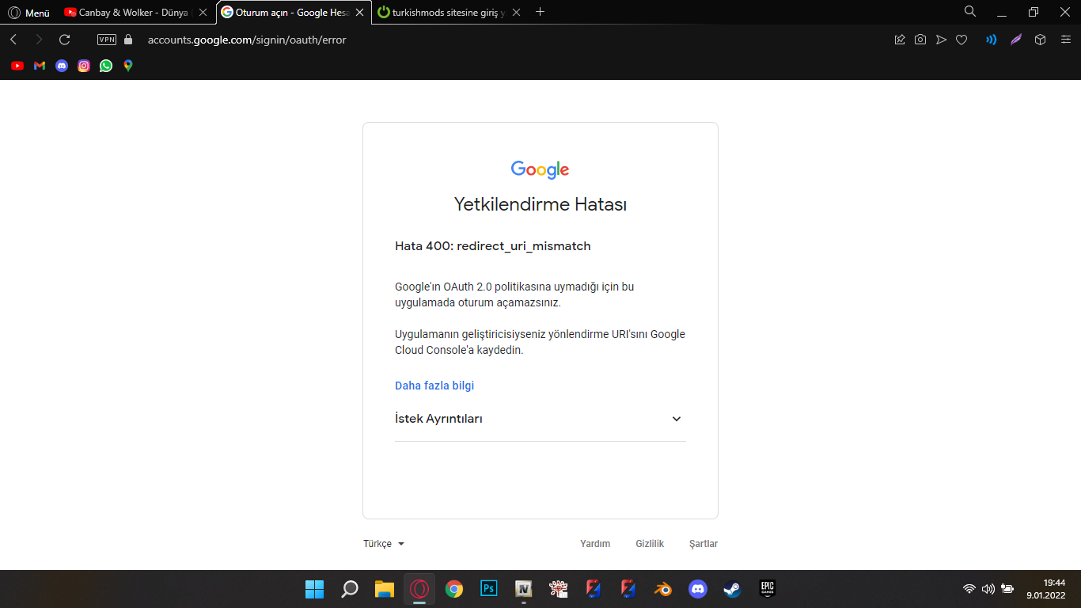The height and width of the screenshot is (608, 1081).
Task: Click the padlock site security icon
Action: coord(128,40)
